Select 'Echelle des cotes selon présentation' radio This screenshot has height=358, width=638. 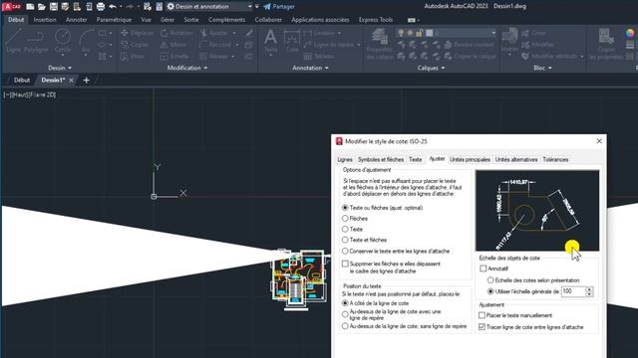click(x=490, y=280)
